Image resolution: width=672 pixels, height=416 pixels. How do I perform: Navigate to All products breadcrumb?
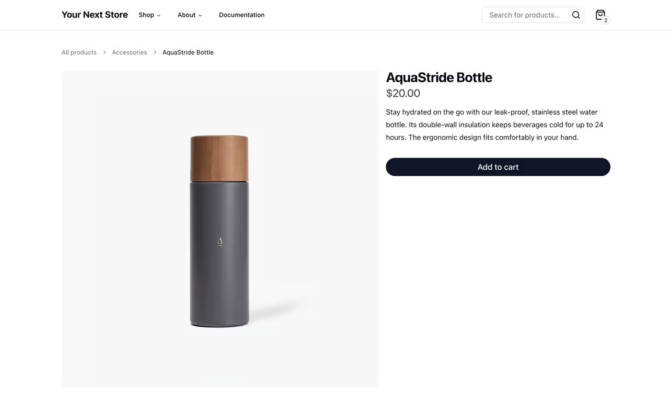click(79, 53)
